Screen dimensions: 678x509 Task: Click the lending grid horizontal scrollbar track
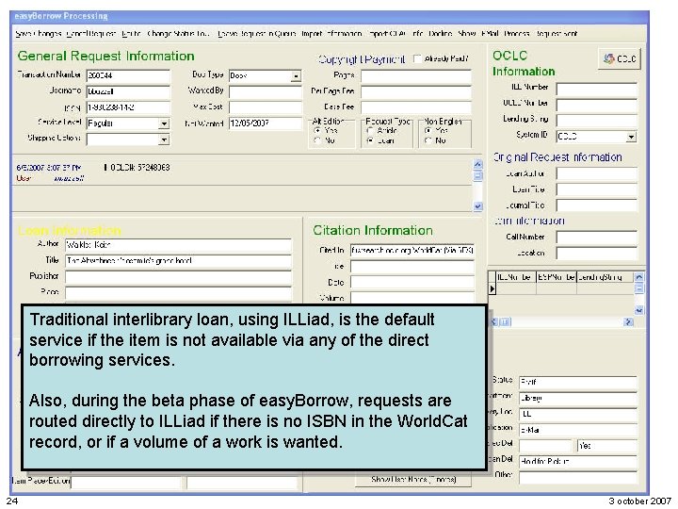click(x=562, y=321)
